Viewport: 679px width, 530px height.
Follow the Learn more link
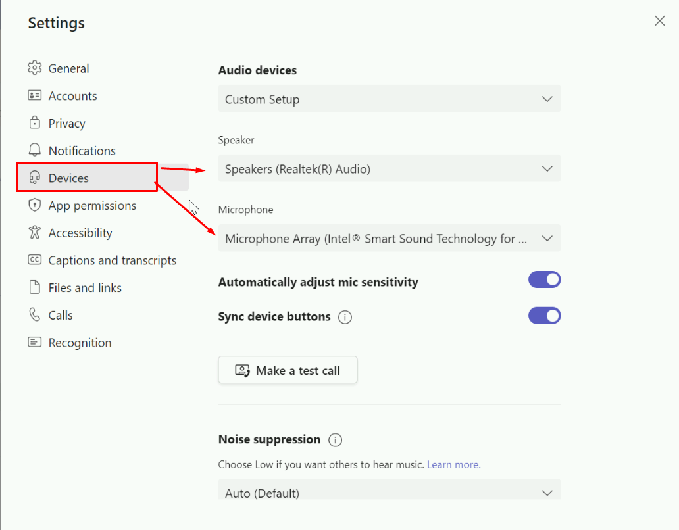click(453, 464)
